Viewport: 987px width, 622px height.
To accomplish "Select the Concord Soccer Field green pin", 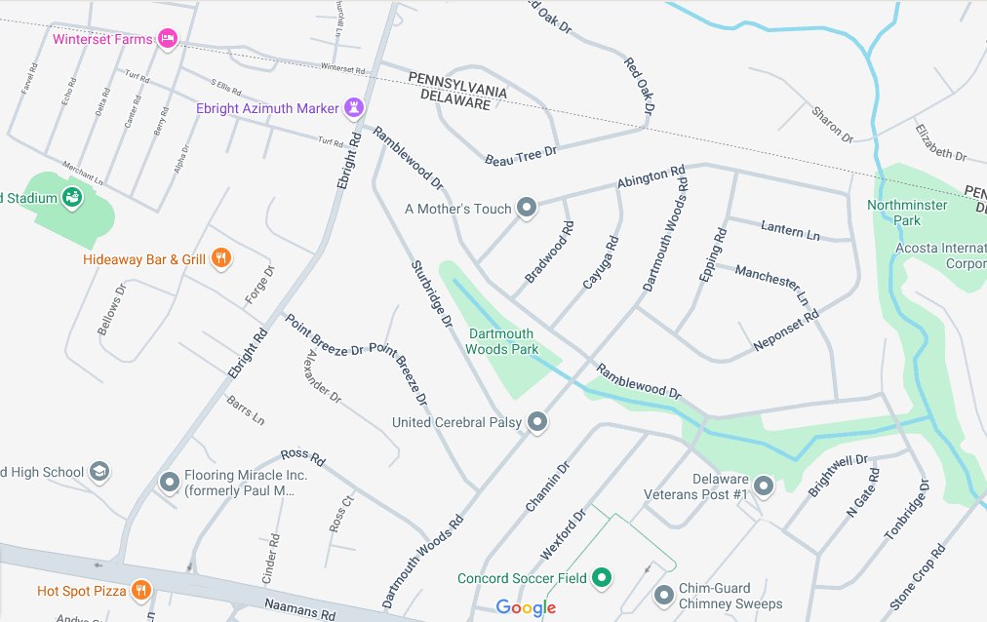I will coord(602,577).
